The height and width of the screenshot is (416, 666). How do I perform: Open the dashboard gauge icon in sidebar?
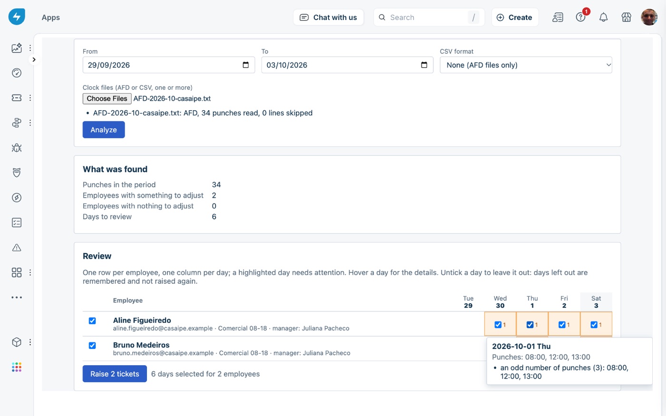17,73
